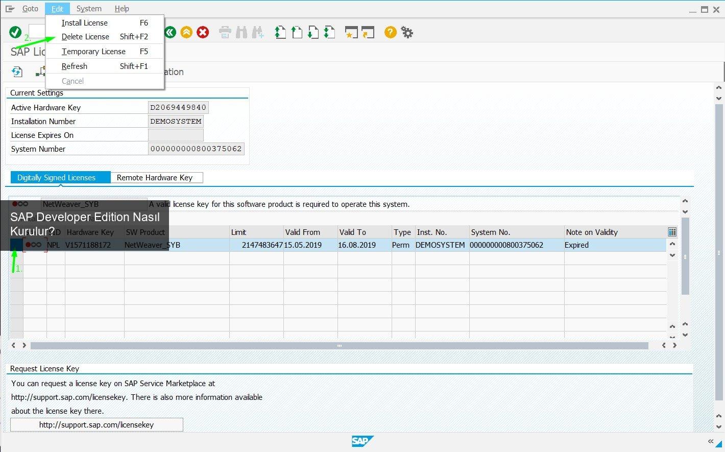Click the red Cancel X icon
725x452 pixels.
point(203,33)
